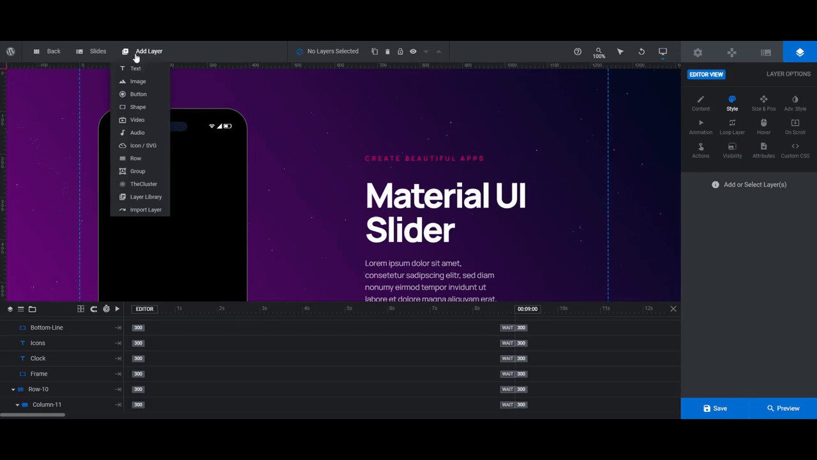This screenshot has height=460, width=817.
Task: Click the Clock row WAIT frame
Action: [507, 358]
